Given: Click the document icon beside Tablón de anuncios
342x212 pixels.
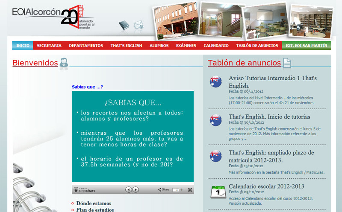Looking at the screenshot, I should click(287, 63).
